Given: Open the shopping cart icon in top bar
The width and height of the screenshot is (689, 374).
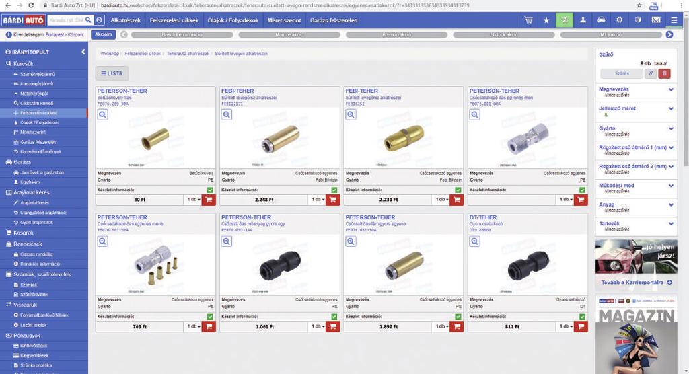Looking at the screenshot, I should [528, 20].
